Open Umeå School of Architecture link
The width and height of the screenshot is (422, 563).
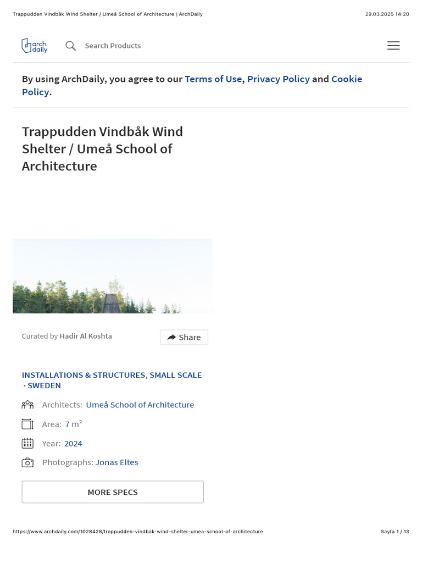pyautogui.click(x=140, y=405)
